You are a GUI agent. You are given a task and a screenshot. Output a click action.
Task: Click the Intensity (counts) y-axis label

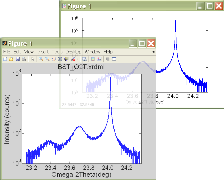click(7, 119)
